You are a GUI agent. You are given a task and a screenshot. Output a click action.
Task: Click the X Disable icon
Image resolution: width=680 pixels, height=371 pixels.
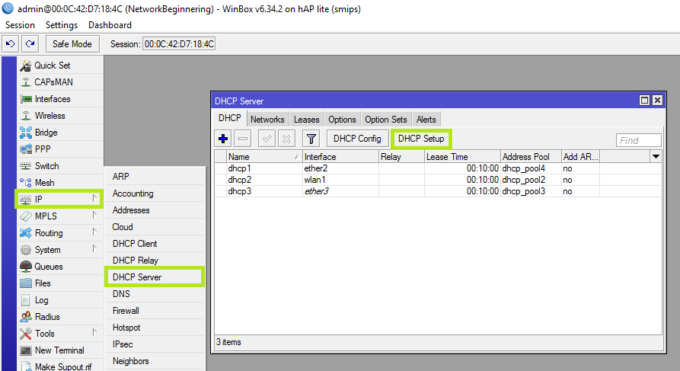(286, 139)
